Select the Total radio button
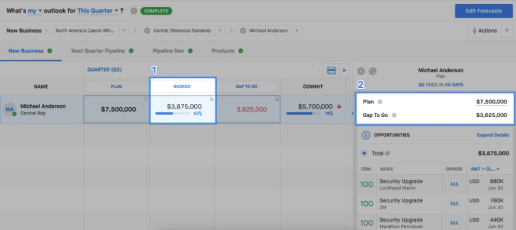This screenshot has height=230, width=516. 364,153
